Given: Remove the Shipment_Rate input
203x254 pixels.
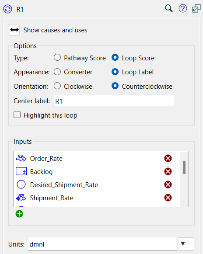Looking at the screenshot, I should click(x=168, y=198).
